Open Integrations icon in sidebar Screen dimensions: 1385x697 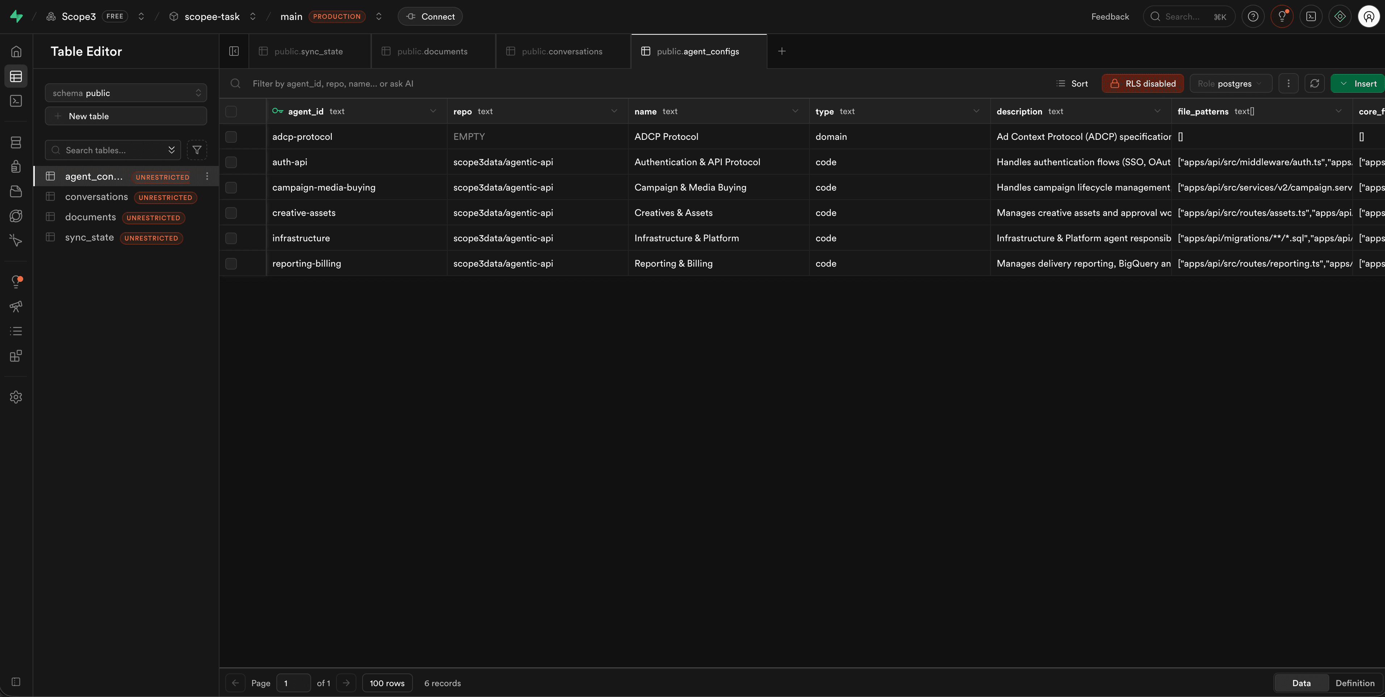pos(16,356)
